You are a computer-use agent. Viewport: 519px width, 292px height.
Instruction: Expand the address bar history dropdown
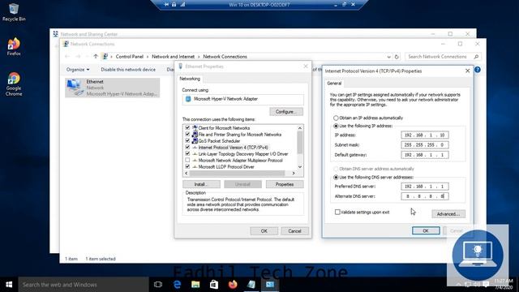[x=388, y=57]
